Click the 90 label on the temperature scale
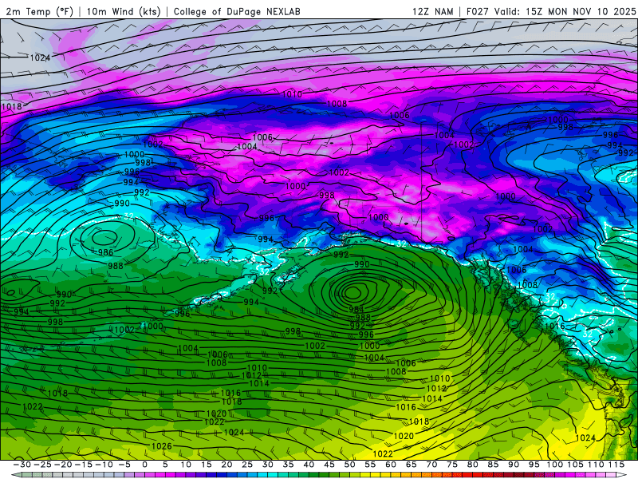This screenshot has height=479, width=638. (x=514, y=465)
